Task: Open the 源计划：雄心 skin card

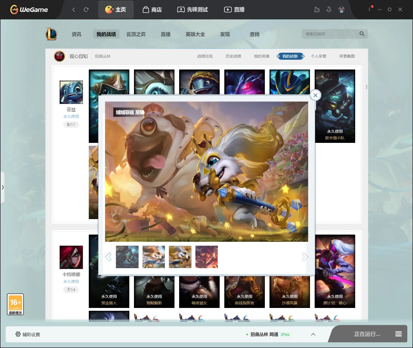Action: point(335,271)
